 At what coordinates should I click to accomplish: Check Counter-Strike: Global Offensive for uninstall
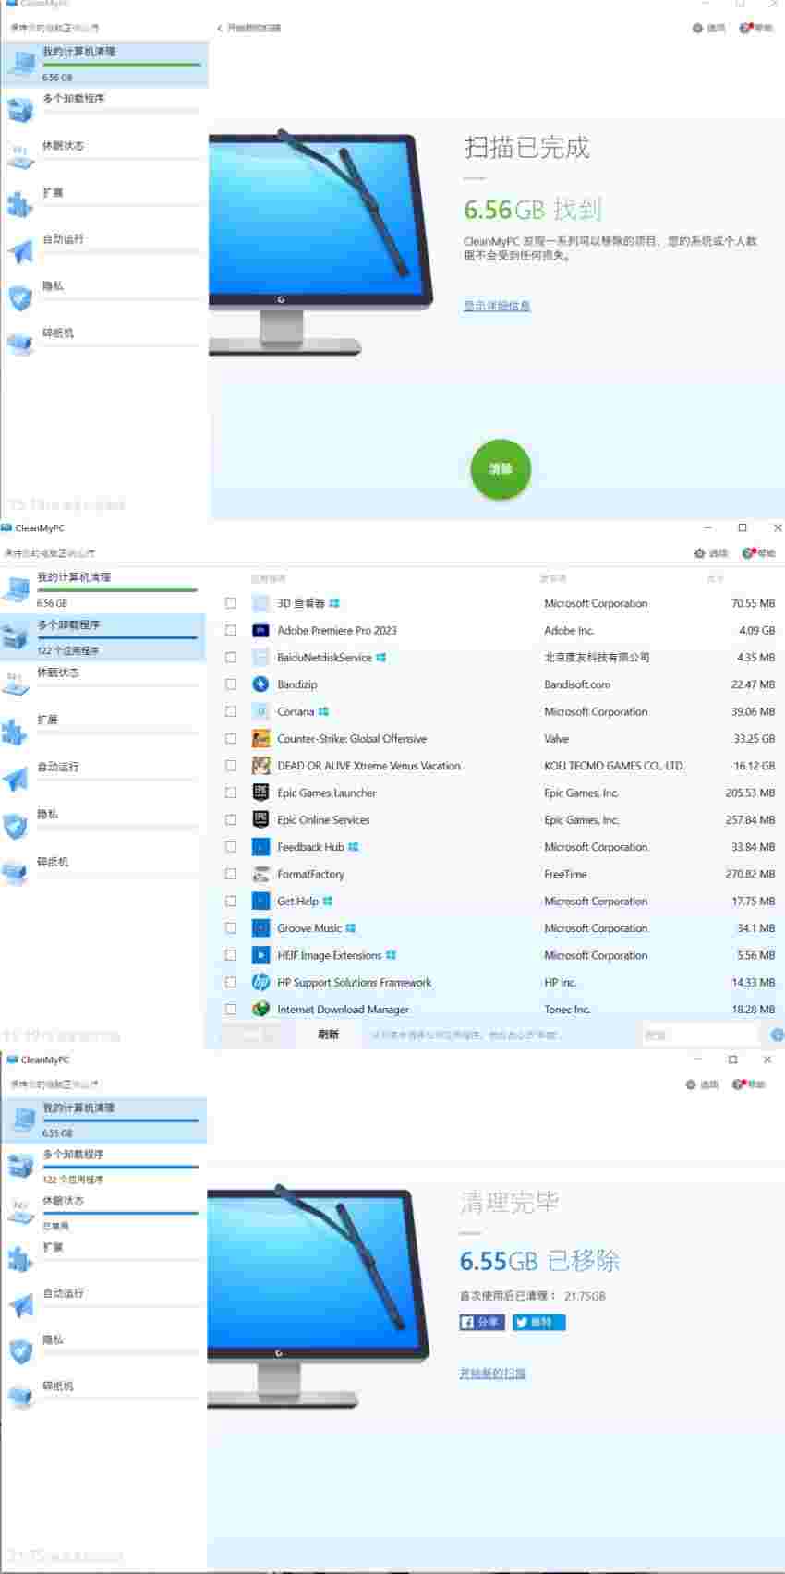(x=231, y=739)
